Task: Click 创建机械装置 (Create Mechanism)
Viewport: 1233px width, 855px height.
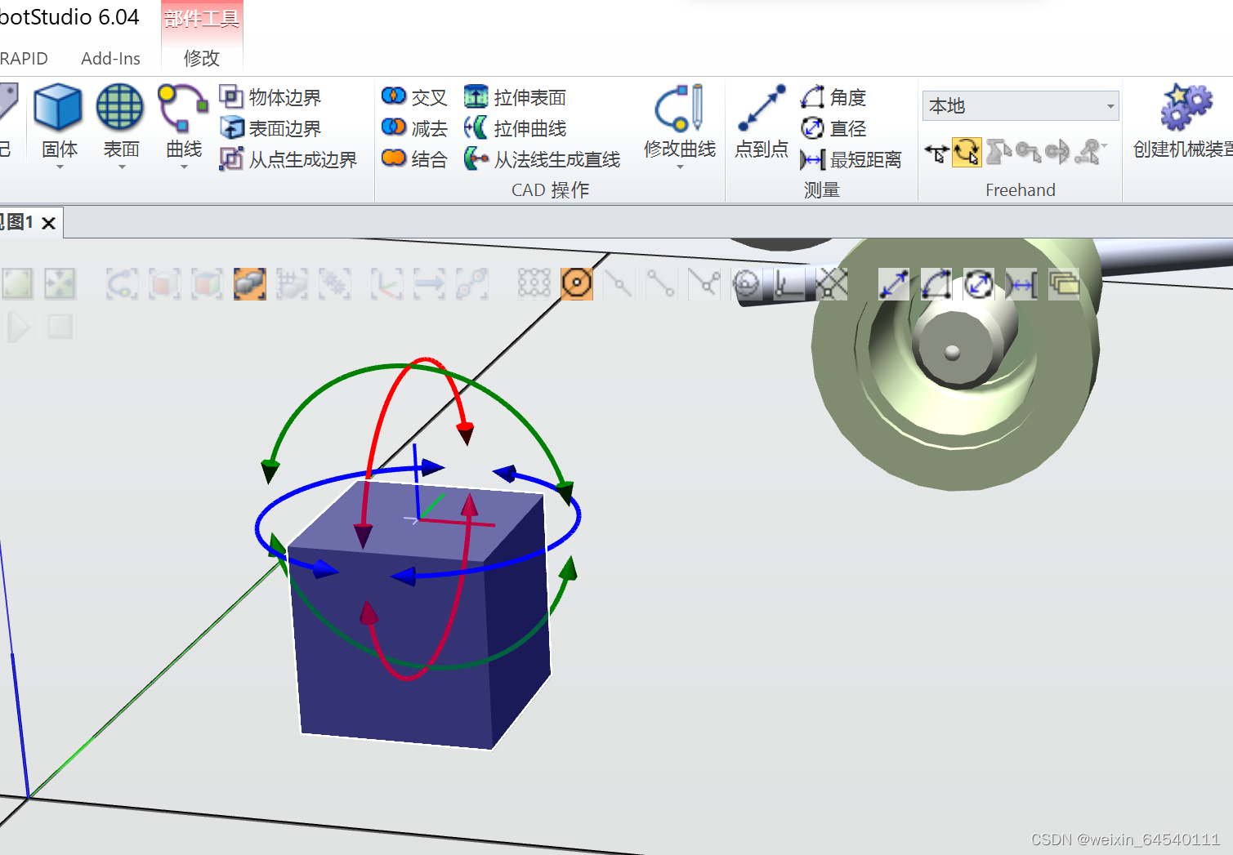Action: 1182,121
